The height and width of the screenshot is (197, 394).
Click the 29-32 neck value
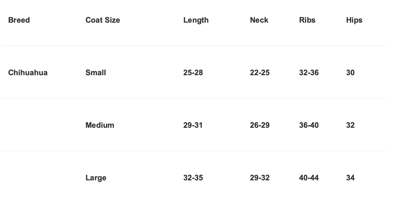[x=260, y=178]
